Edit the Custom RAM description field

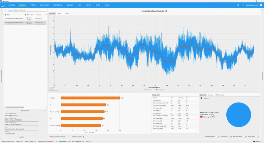[x=21, y=125]
